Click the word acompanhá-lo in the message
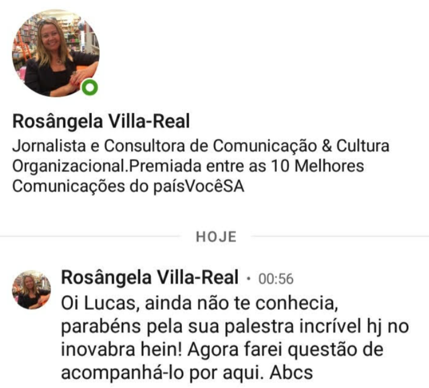 tap(122, 373)
